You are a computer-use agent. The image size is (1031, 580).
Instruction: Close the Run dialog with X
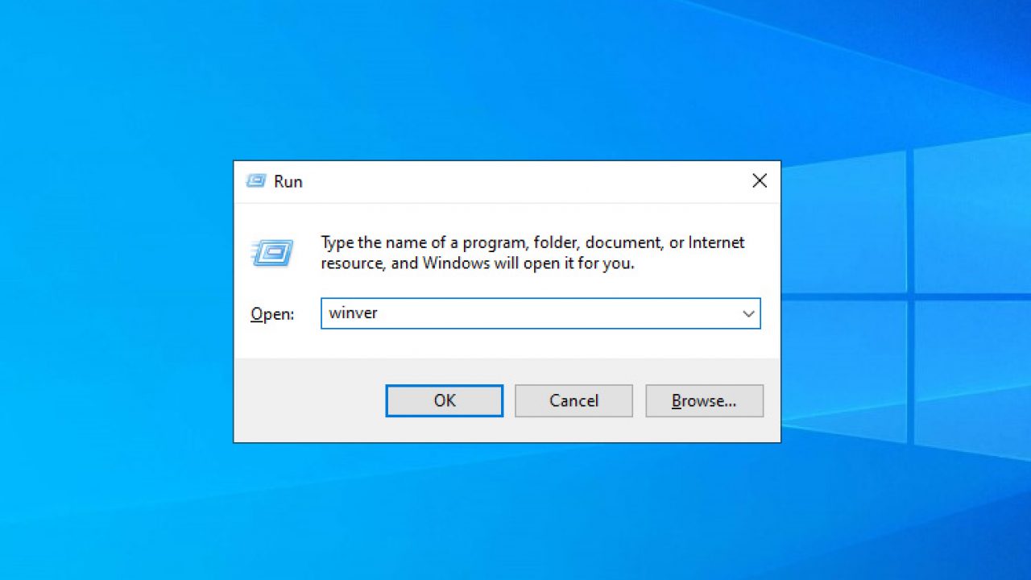760,181
